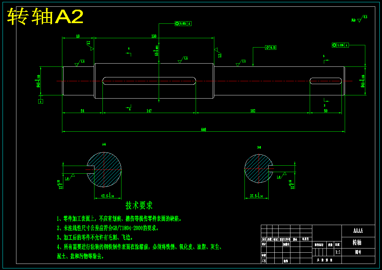Select requirement line 4 about 涂装 surfaces
382x270 pixels.
(x=139, y=247)
